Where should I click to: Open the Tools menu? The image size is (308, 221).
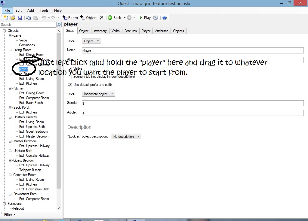pos(44,11)
